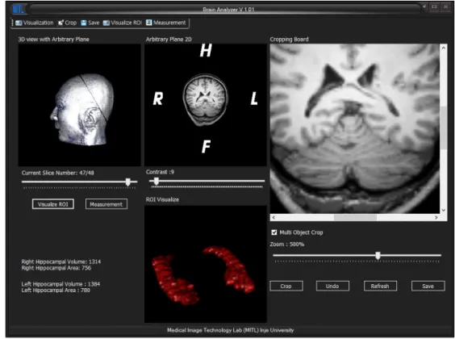
Task: Click the 'Current Slice Number: 47/48' label
Action: (x=58, y=173)
